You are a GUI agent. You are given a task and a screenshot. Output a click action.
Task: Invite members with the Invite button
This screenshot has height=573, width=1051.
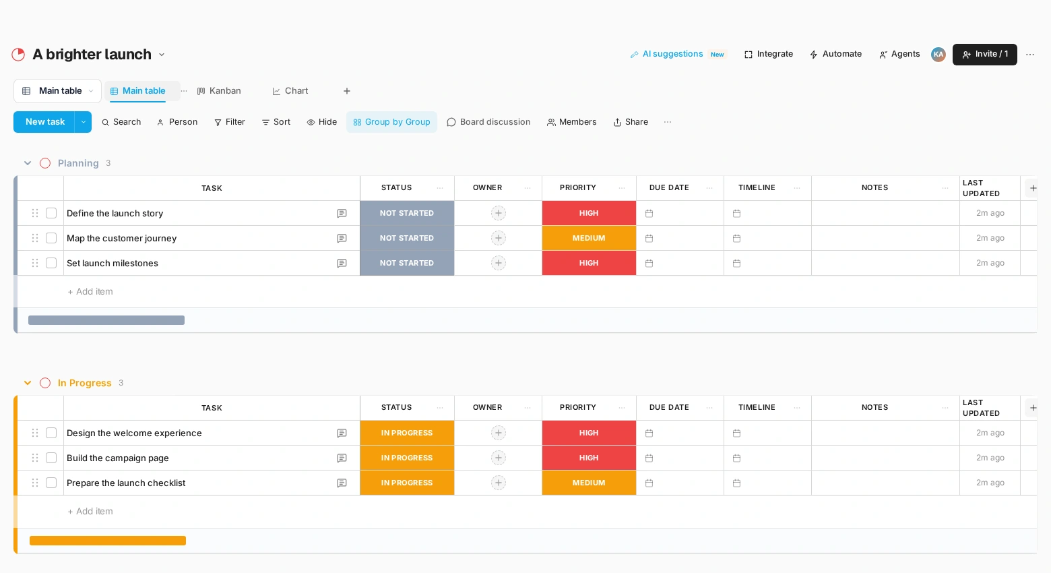985,55
